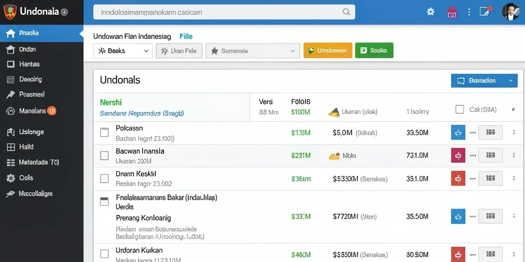Open notifications icon with red badge
525x262 pixels.
pos(485,11)
